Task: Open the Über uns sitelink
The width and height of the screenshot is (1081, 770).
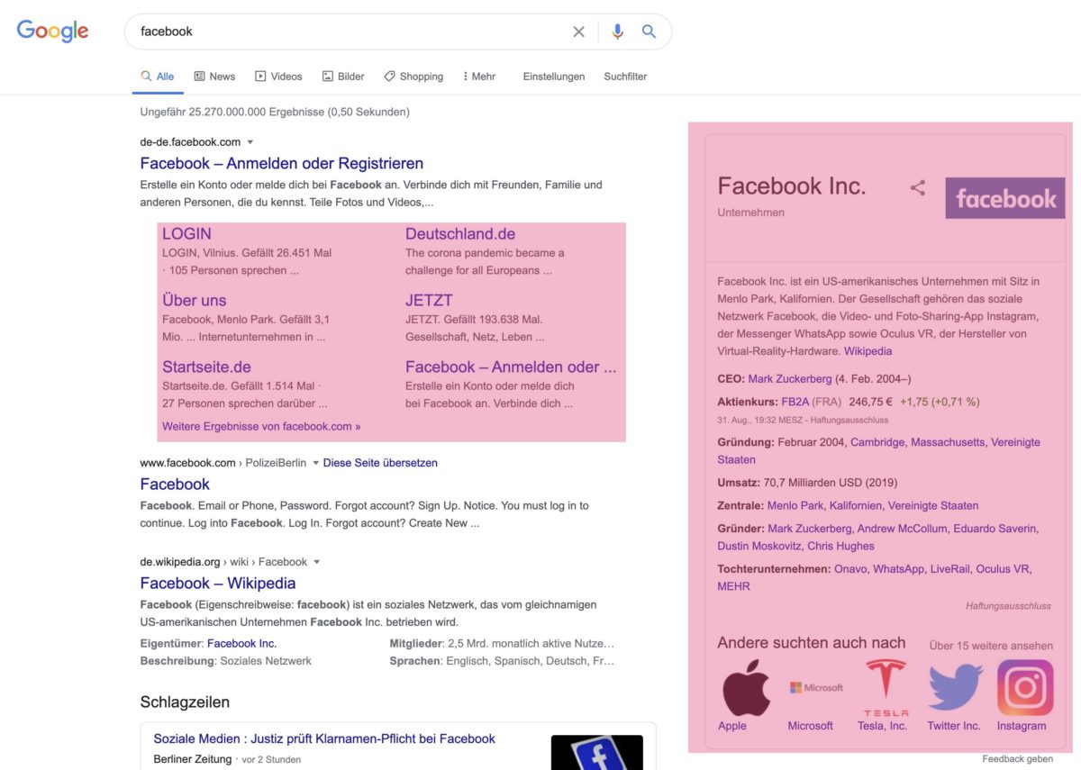Action: [x=194, y=300]
